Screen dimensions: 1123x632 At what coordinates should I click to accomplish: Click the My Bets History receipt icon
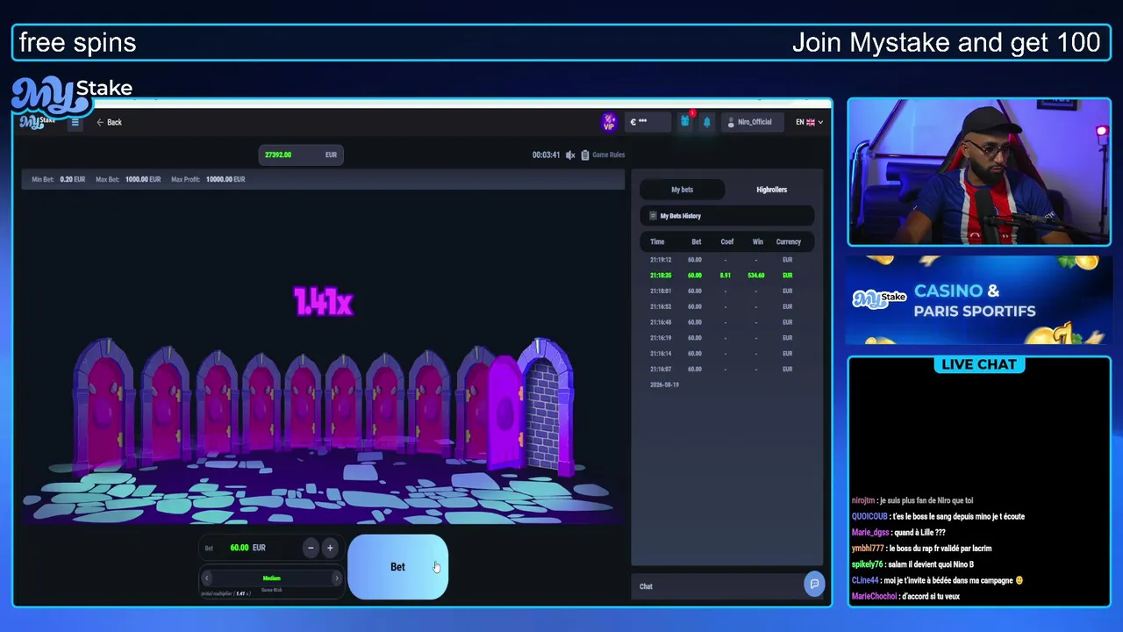653,216
